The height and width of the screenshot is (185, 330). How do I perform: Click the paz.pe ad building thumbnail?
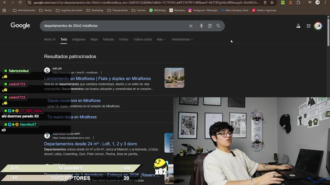click(174, 78)
